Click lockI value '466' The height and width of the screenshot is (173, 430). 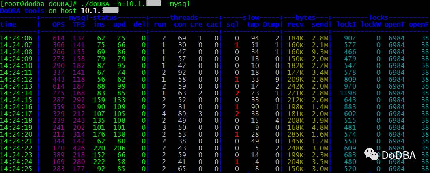click(350, 52)
